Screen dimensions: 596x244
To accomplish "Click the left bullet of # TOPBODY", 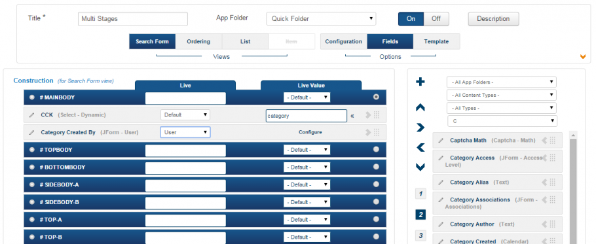I will (x=32, y=150).
